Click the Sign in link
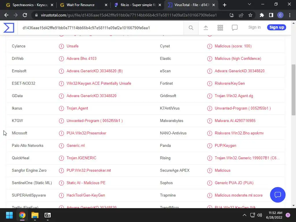Screen dimensions: 296x222 click(x=254, y=27)
